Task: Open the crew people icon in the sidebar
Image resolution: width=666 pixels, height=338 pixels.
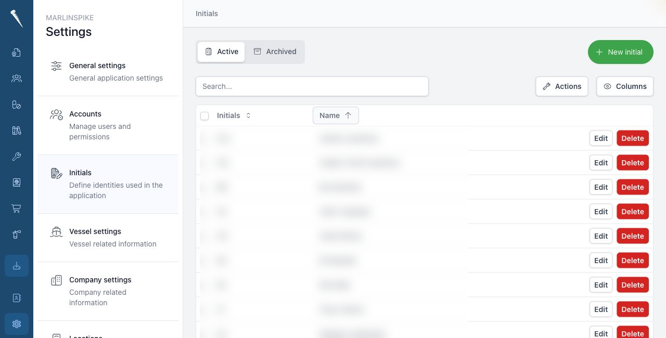Action: tap(17, 79)
